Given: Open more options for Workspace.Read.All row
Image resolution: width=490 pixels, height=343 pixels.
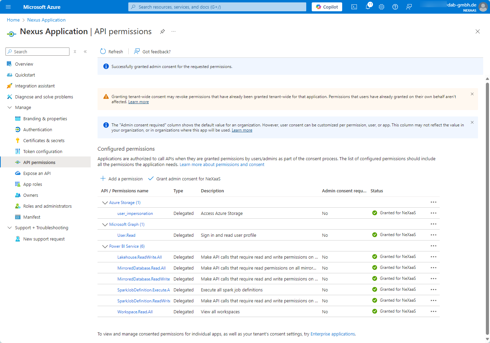Looking at the screenshot, I should 434,312.
